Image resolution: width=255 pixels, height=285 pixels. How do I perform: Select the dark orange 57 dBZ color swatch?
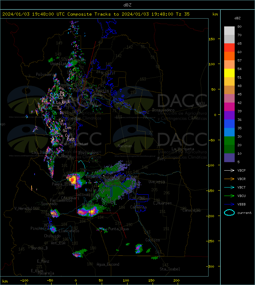tap(229, 56)
